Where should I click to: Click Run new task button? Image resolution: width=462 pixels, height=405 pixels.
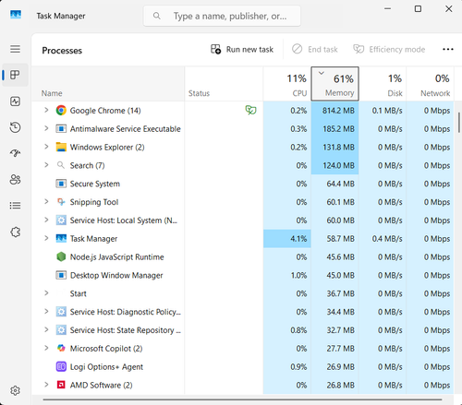(x=242, y=49)
